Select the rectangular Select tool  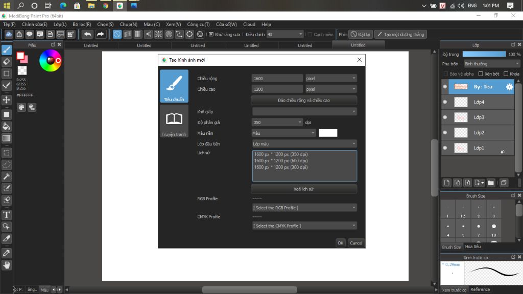pyautogui.click(x=6, y=153)
